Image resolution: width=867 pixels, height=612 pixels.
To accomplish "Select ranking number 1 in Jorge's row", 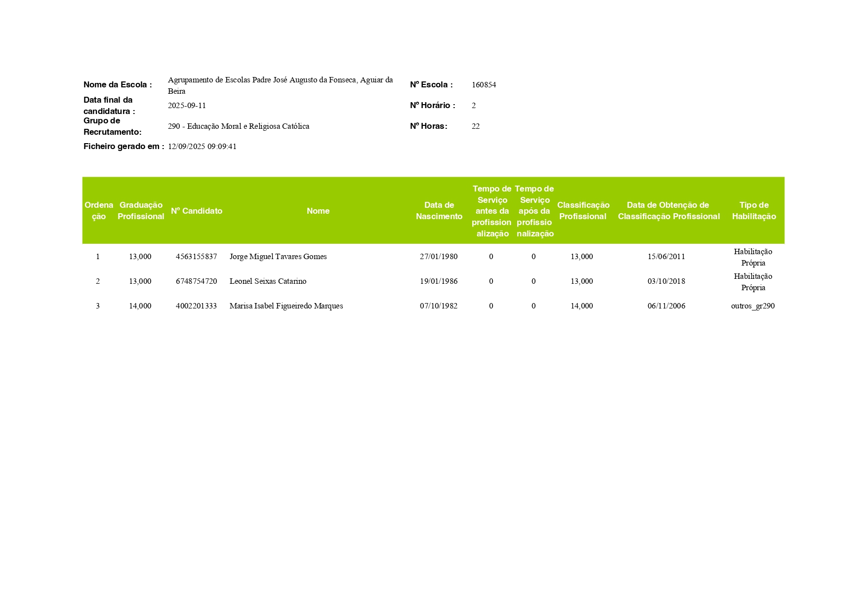I will (98, 257).
